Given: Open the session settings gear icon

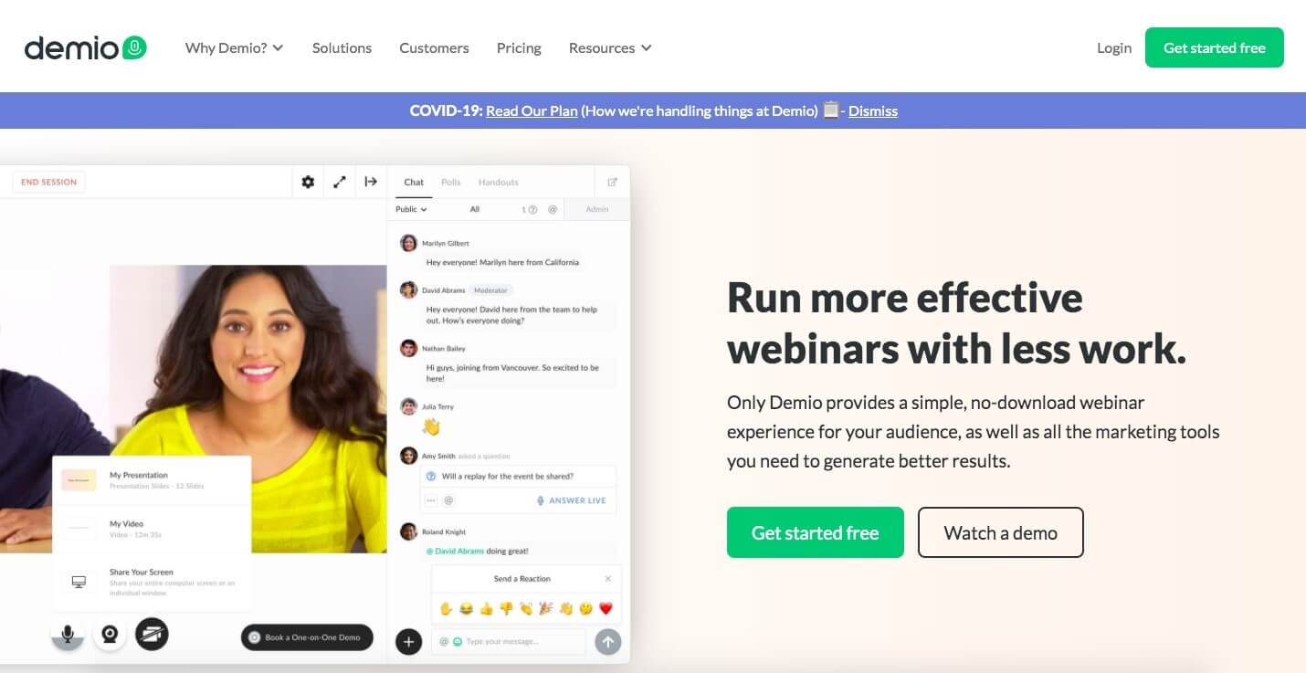Looking at the screenshot, I should (308, 182).
